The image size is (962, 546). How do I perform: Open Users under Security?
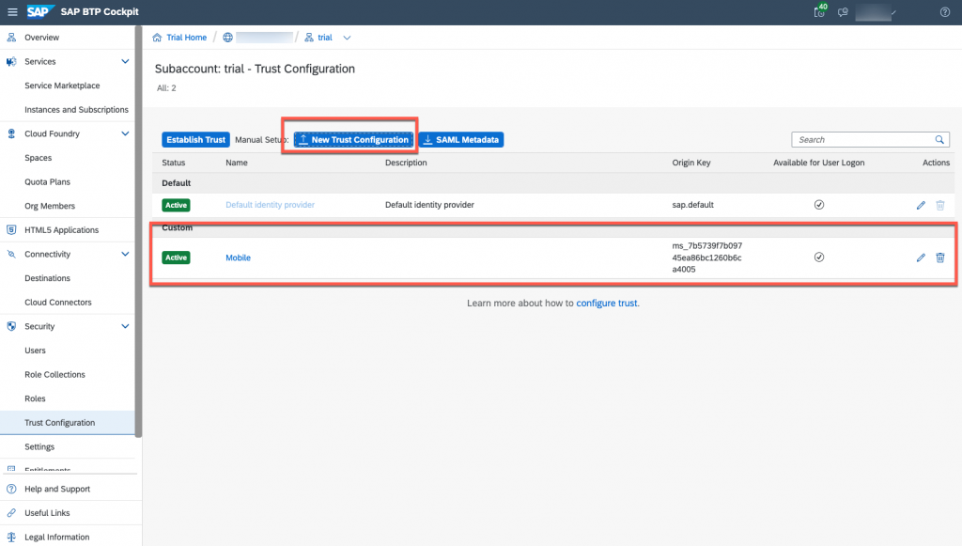point(35,351)
